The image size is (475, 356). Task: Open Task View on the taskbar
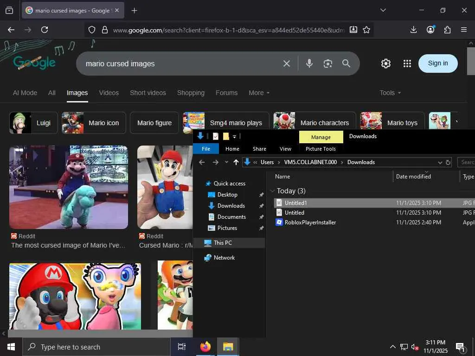(182, 347)
